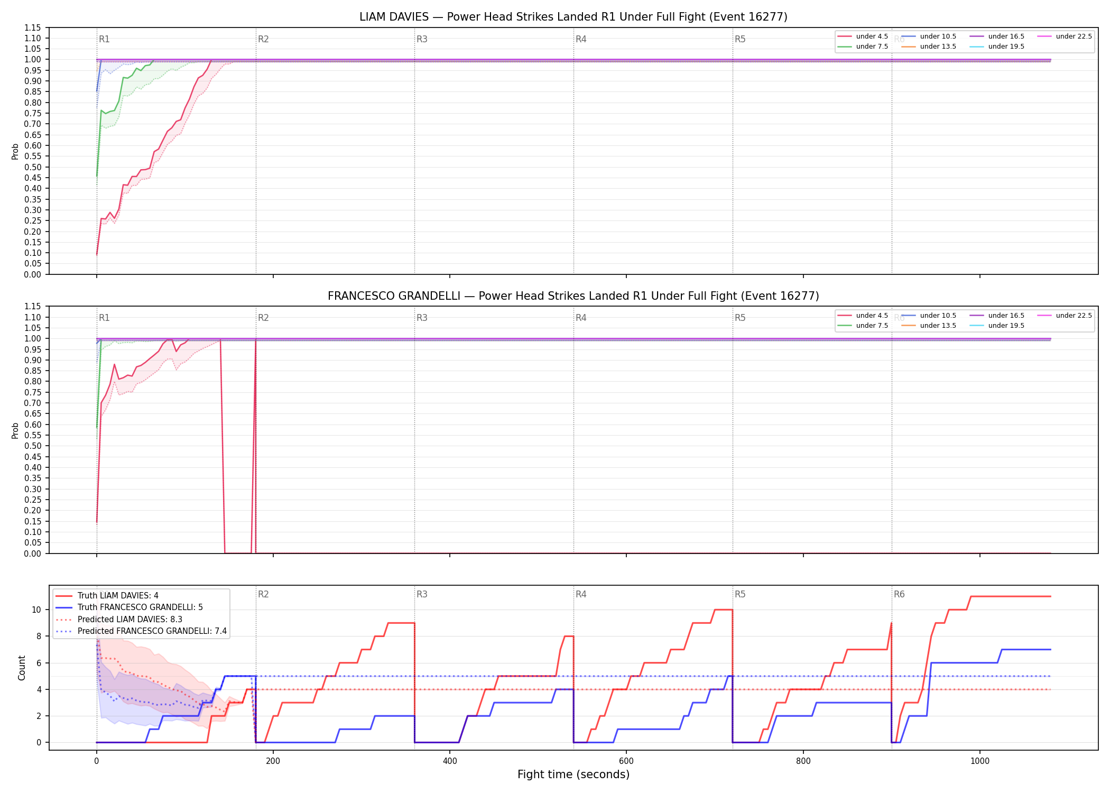Click the LIAM DAVIES chart title
This screenshot has height=793, width=1110.
click(x=573, y=17)
